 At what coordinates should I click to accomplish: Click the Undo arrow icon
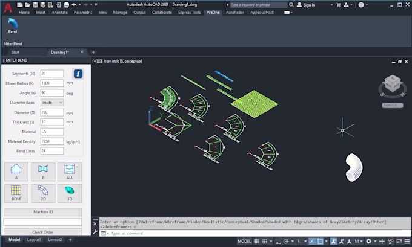coord(74,5)
